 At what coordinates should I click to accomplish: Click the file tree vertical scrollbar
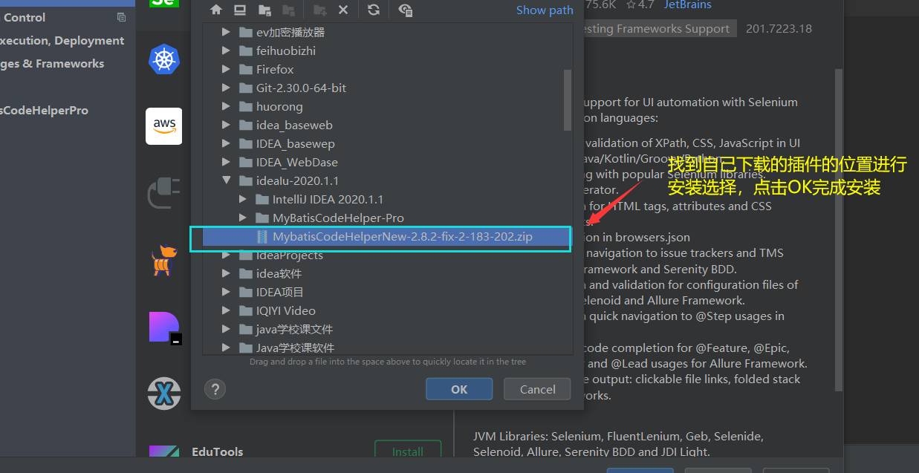click(568, 100)
